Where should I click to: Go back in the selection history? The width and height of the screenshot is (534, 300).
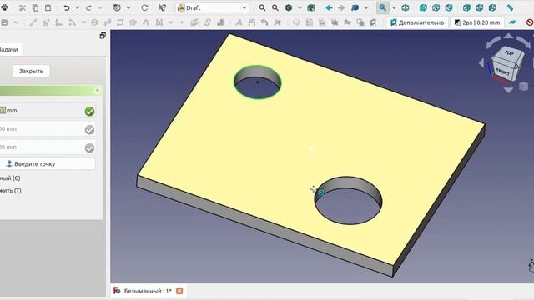point(329,7)
